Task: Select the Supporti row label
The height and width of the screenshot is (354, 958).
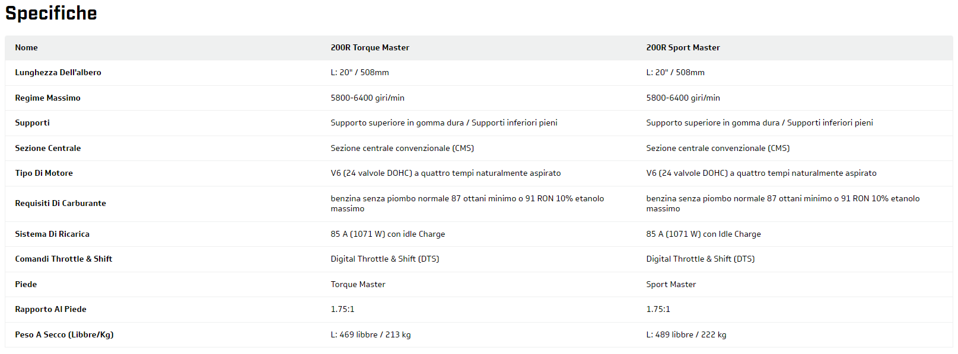Action: pos(32,123)
